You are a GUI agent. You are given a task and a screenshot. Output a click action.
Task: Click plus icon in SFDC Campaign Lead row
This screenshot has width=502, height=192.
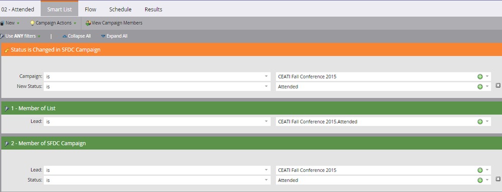tap(480, 170)
